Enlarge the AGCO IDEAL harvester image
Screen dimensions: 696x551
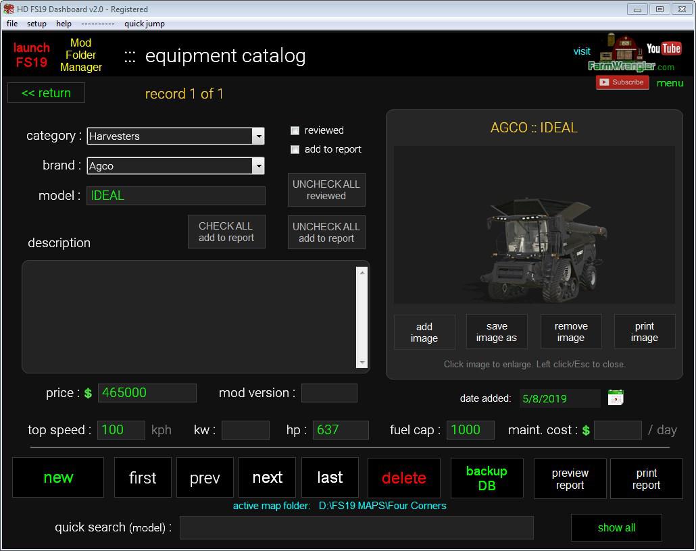tap(534, 225)
